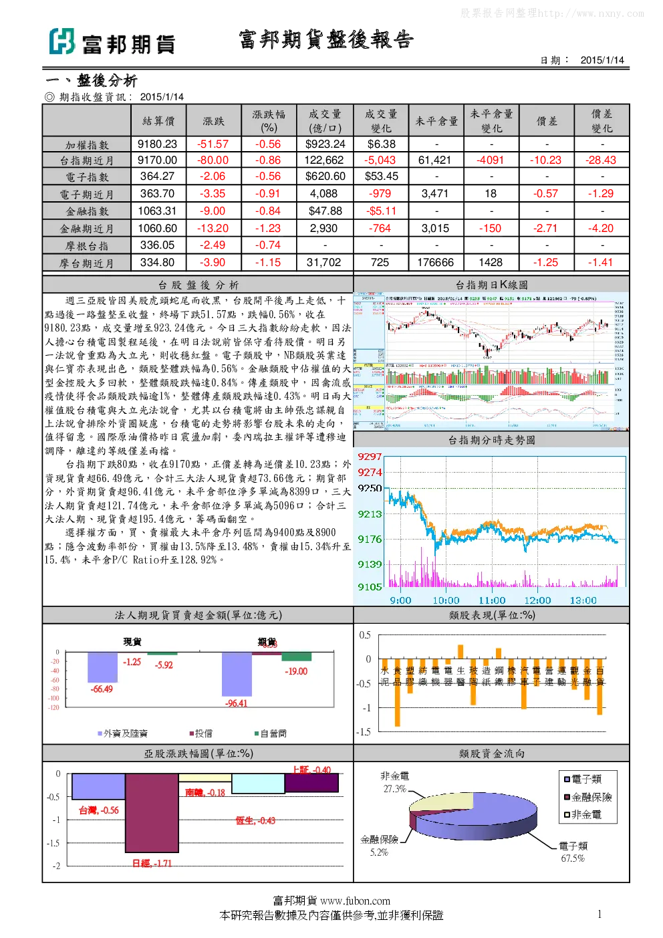This screenshot has height=938, width=663.
Task: Select the 金融期近月 row label
Action: [87, 229]
